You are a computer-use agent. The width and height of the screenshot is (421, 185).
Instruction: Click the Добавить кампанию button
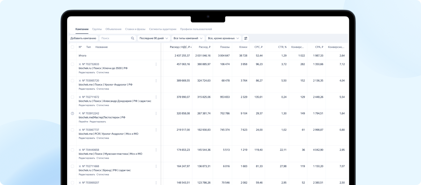[83, 38]
